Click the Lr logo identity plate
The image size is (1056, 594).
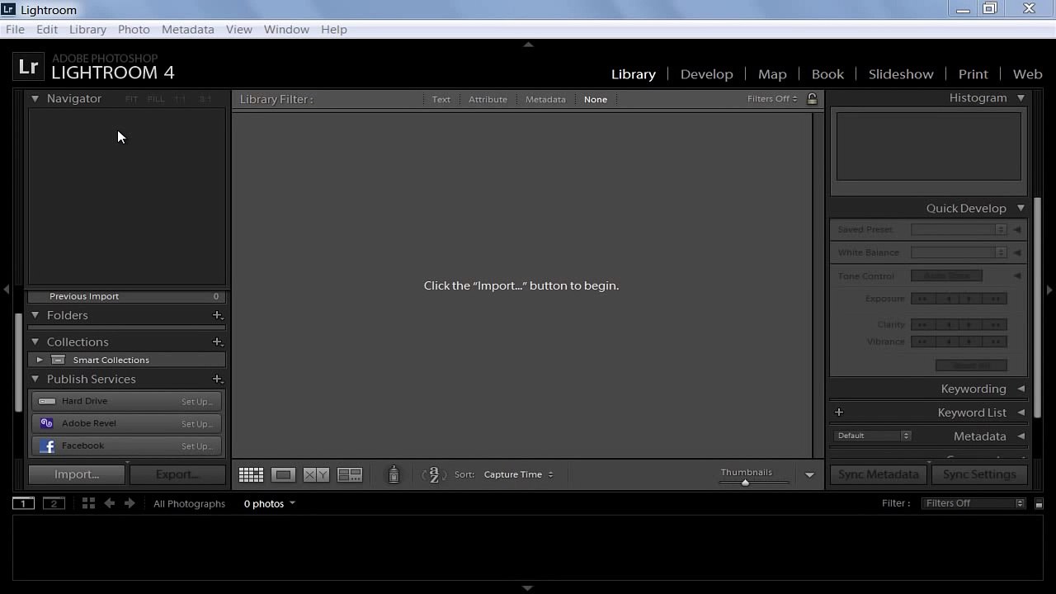click(28, 67)
